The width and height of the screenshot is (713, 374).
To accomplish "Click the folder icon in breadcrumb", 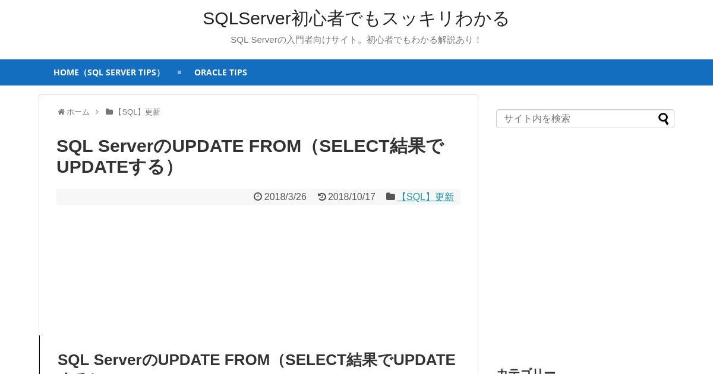I will tap(109, 112).
